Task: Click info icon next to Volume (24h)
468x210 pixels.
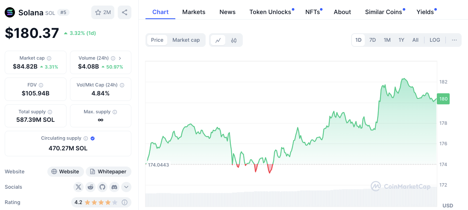Action: click(x=113, y=58)
